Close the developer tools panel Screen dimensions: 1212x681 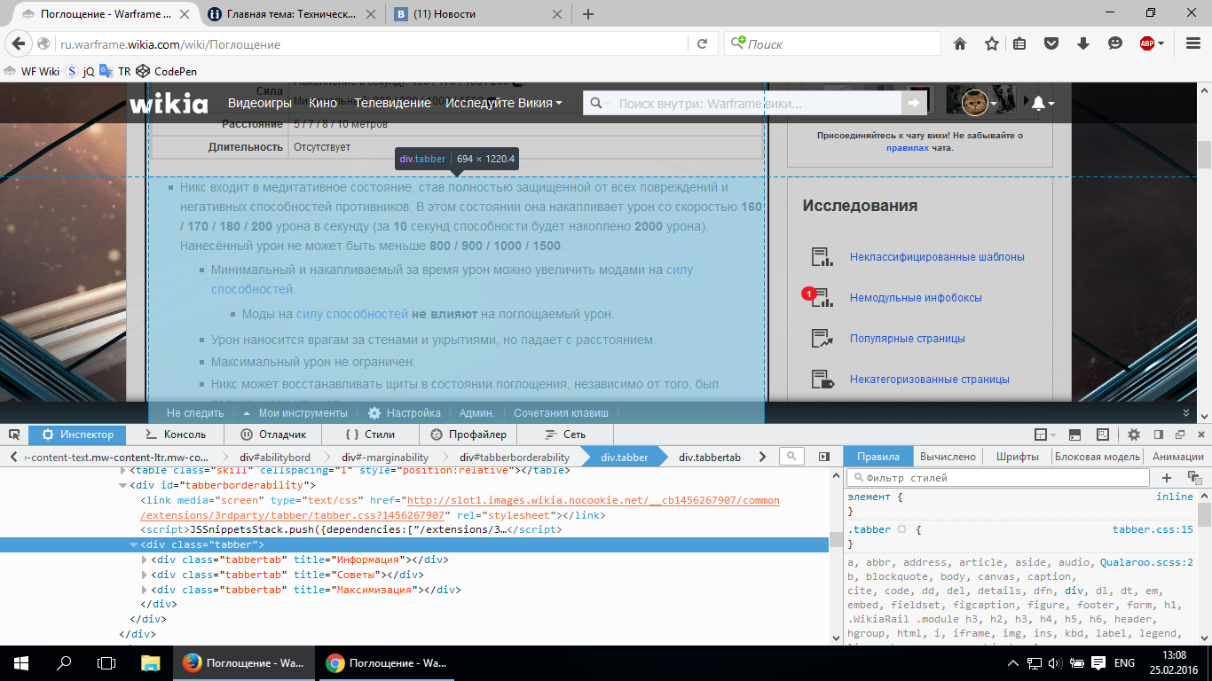1200,434
